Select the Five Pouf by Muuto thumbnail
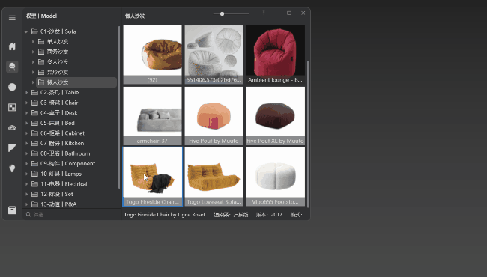487x277 pixels. pyautogui.click(x=214, y=116)
